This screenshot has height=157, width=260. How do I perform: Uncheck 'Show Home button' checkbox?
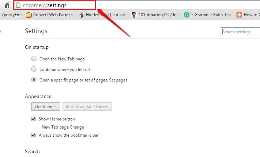[x=34, y=119]
